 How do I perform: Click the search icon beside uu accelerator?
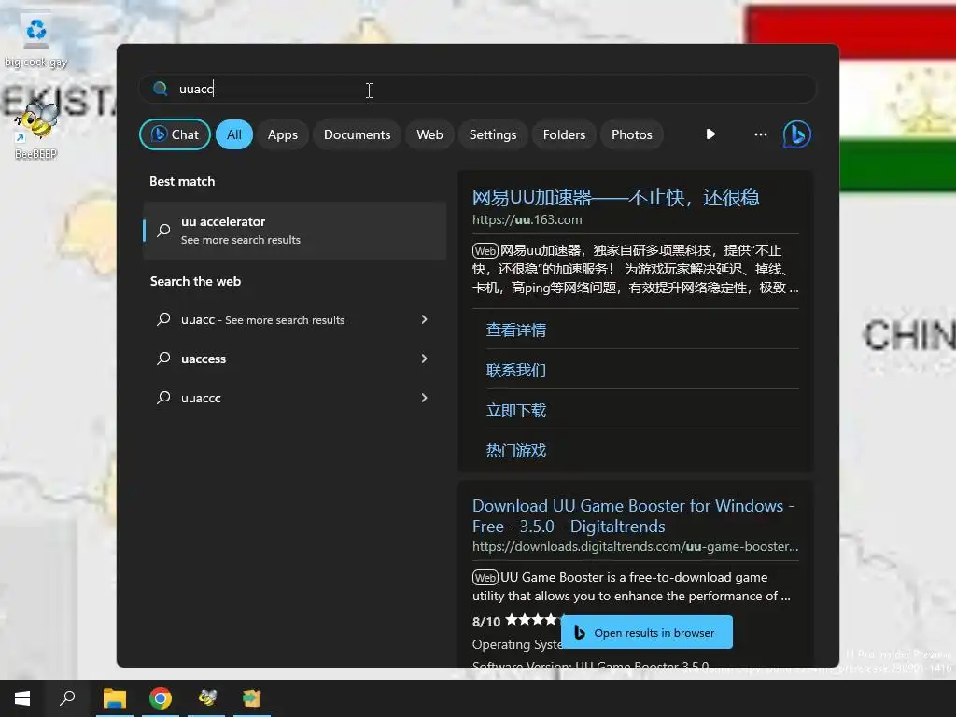coord(163,231)
